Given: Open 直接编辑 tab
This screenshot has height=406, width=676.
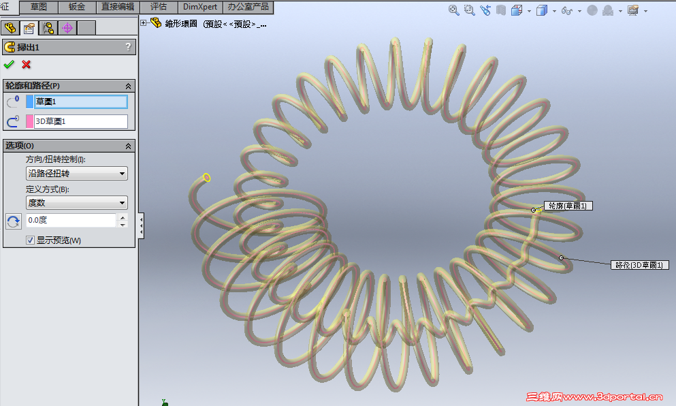Looking at the screenshot, I should [118, 7].
